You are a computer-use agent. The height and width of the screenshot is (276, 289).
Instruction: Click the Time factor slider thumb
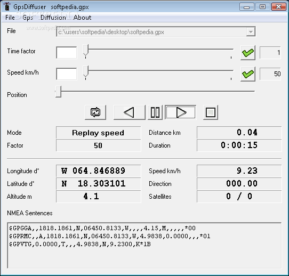[x=86, y=50]
